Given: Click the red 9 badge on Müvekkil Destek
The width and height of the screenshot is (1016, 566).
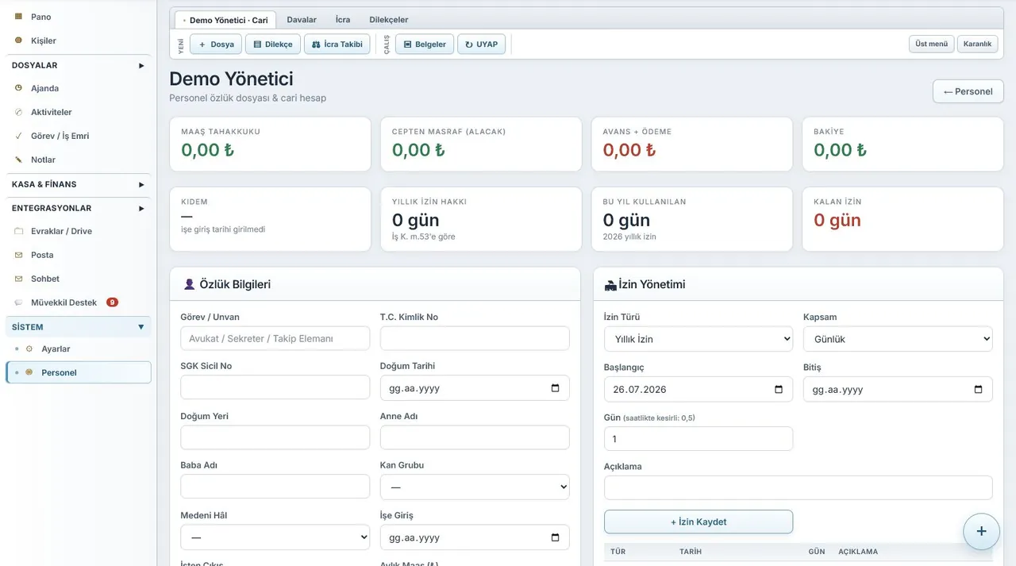Looking at the screenshot, I should point(112,302).
